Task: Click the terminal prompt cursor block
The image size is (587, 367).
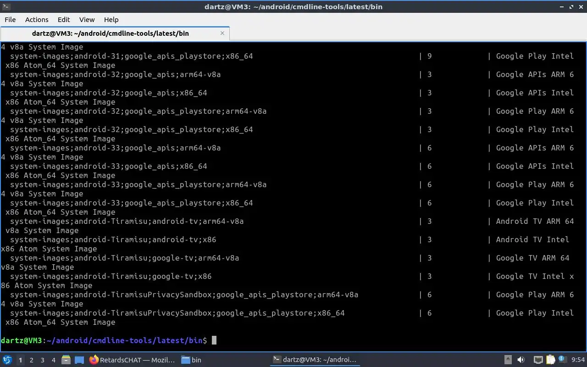Action: (x=214, y=340)
